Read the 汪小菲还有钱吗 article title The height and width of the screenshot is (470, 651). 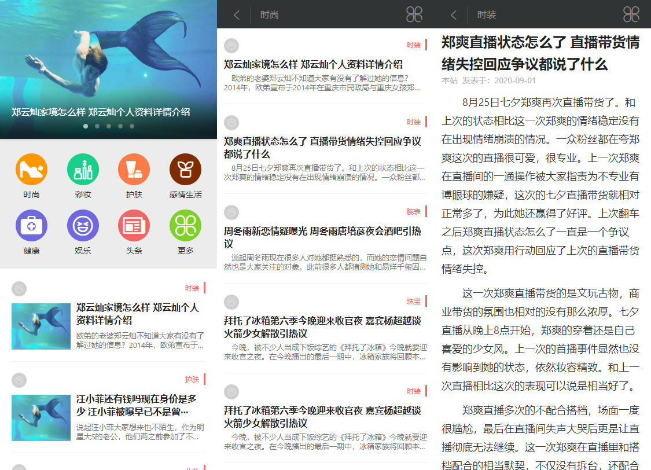tap(137, 405)
